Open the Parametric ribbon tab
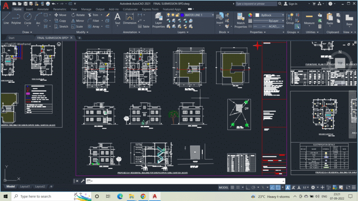 60,9
